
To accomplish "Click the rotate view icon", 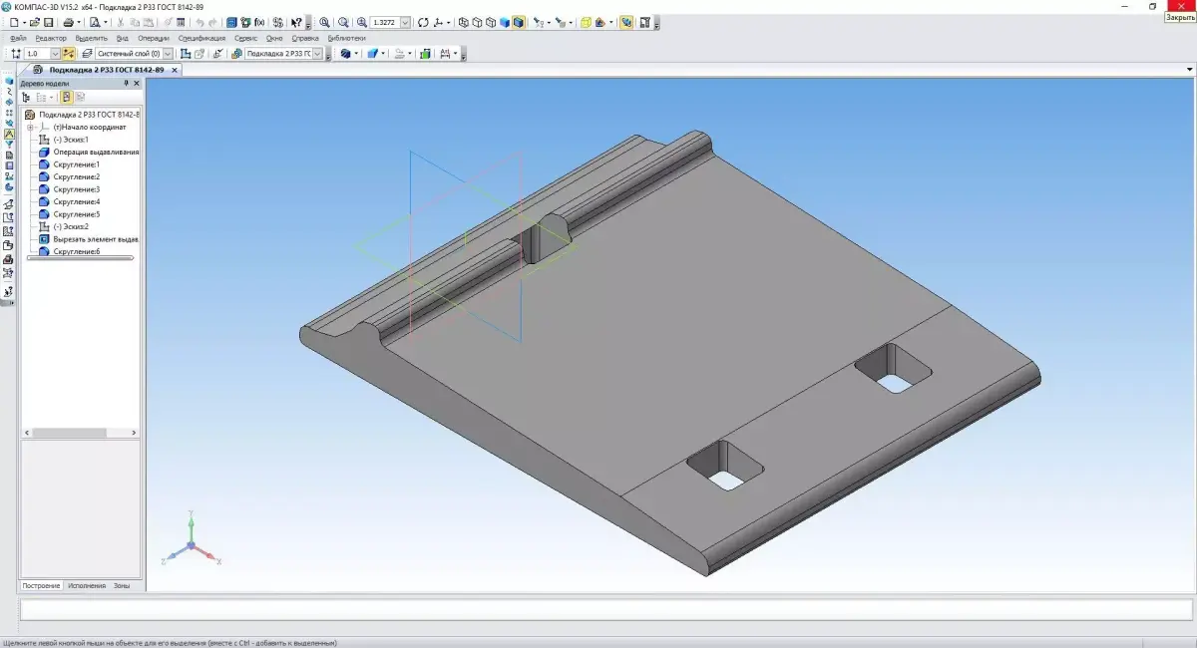I will tap(423, 22).
